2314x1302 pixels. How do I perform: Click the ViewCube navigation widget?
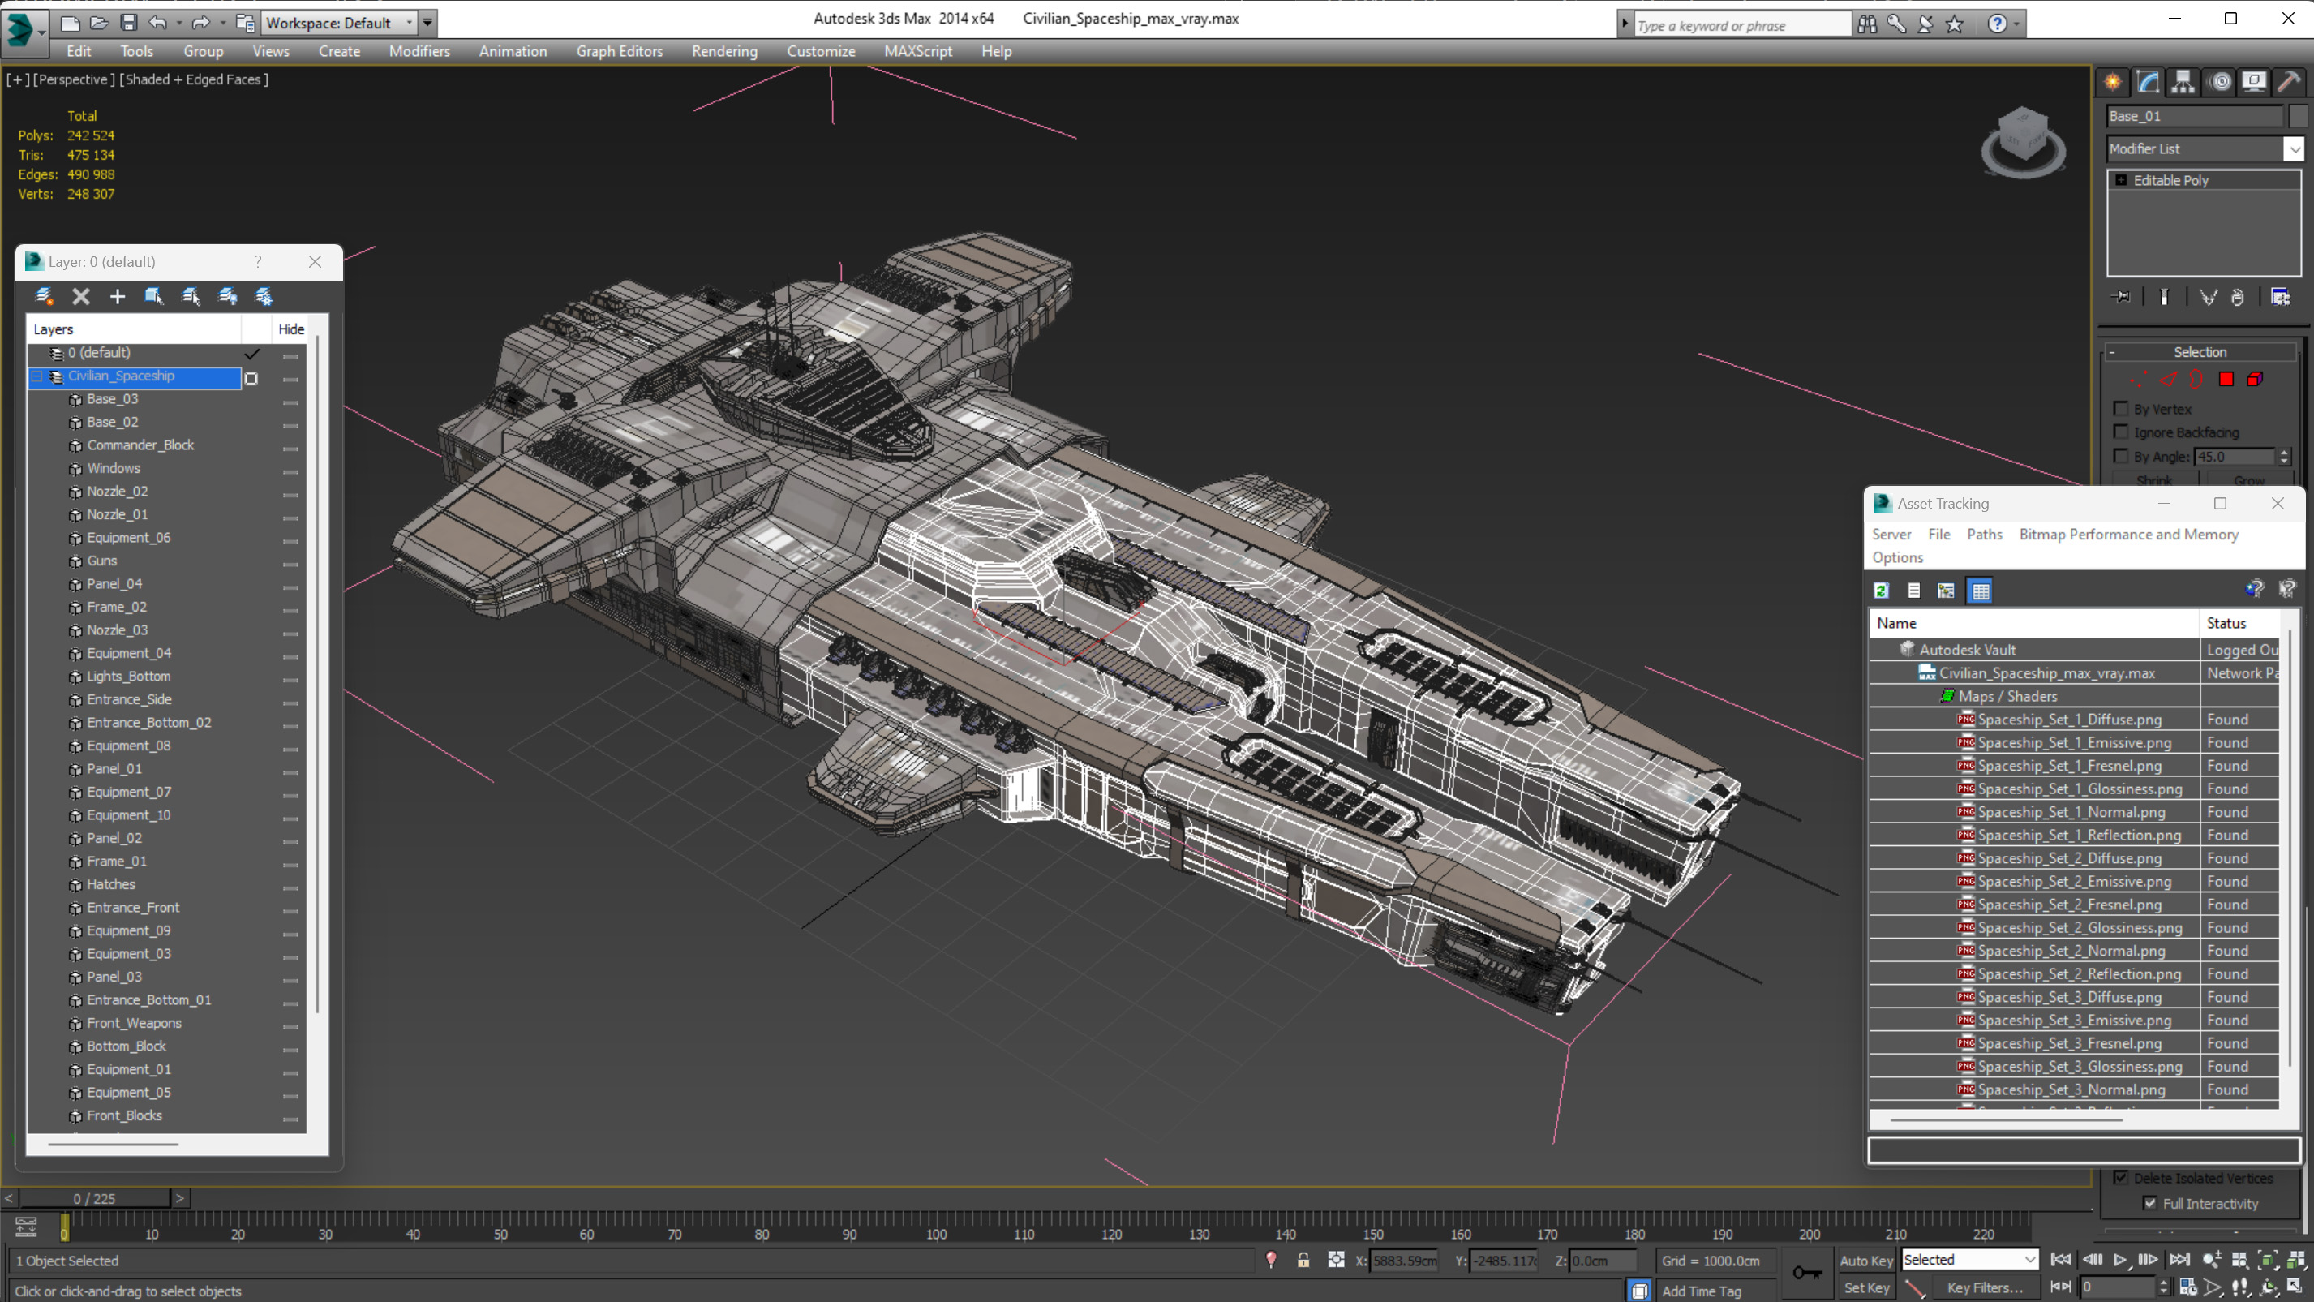pos(2023,142)
